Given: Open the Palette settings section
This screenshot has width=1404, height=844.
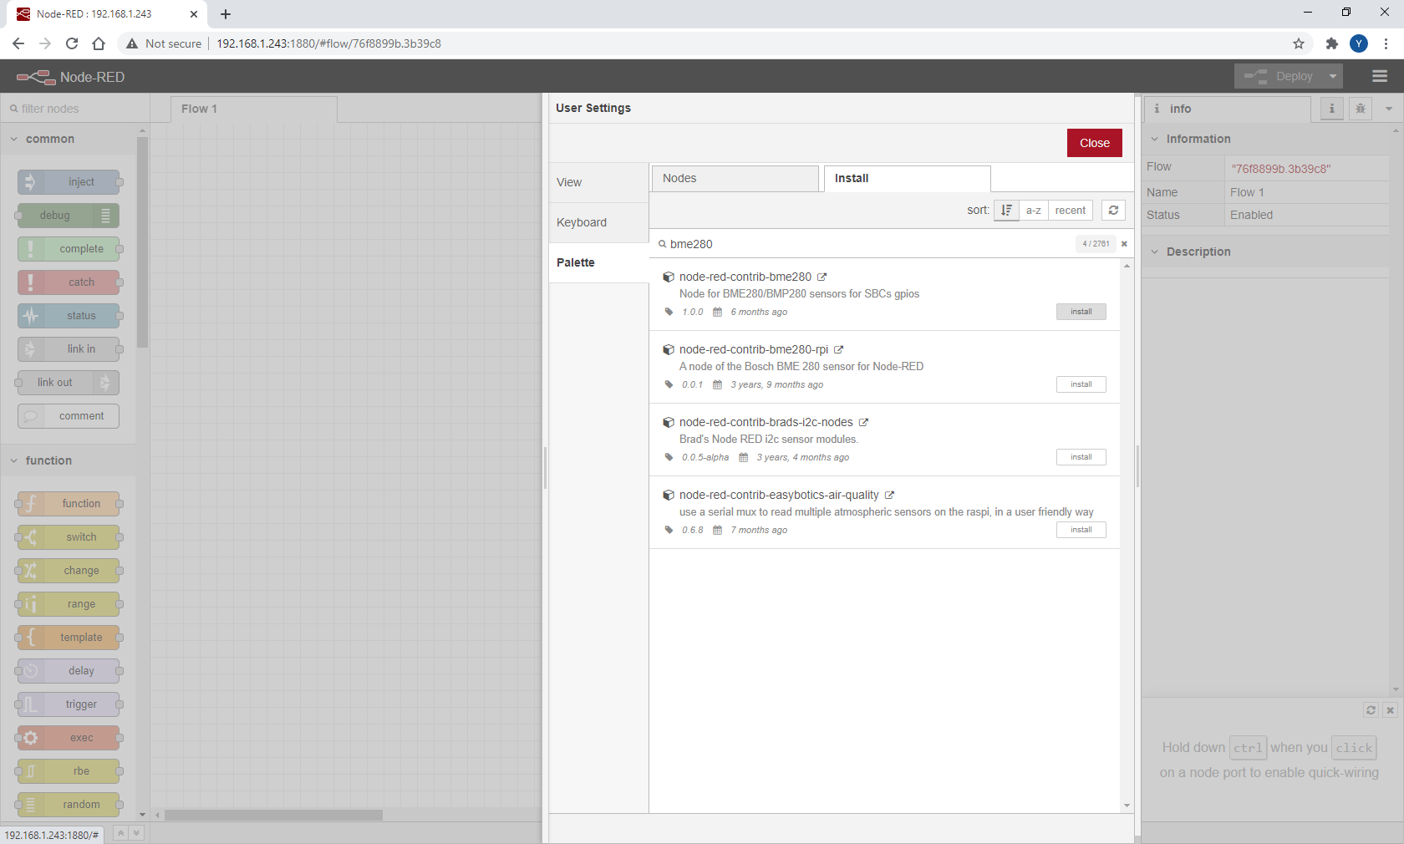Looking at the screenshot, I should 598,262.
